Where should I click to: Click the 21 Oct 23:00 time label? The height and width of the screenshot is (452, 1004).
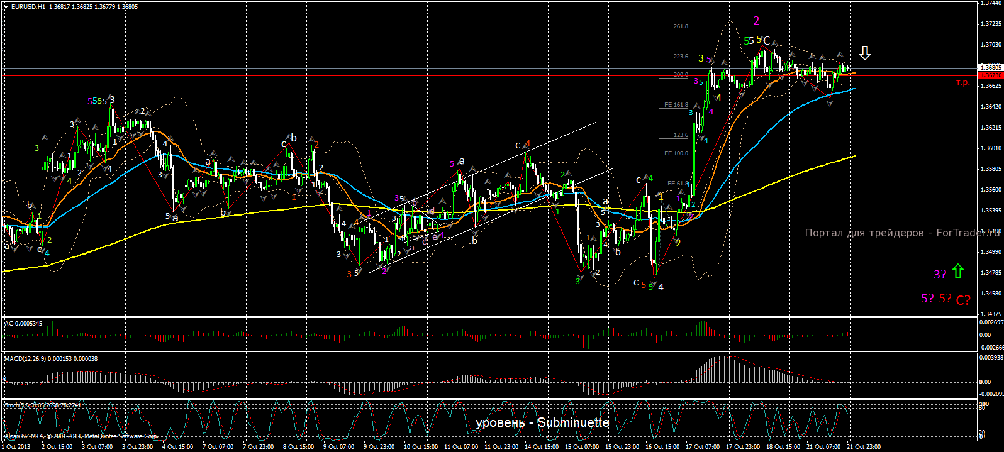[x=864, y=447]
